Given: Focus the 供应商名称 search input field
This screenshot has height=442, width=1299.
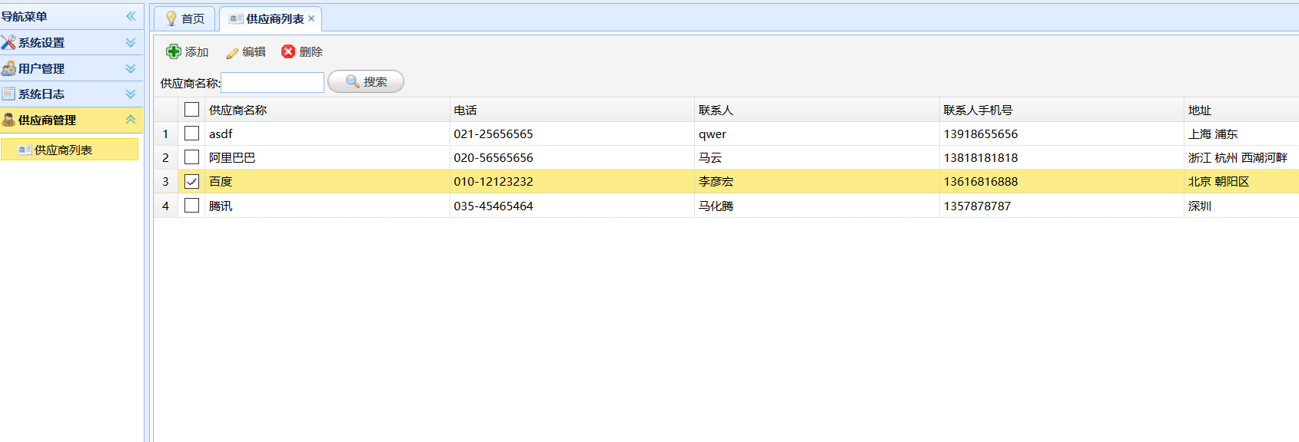Looking at the screenshot, I should (x=272, y=82).
